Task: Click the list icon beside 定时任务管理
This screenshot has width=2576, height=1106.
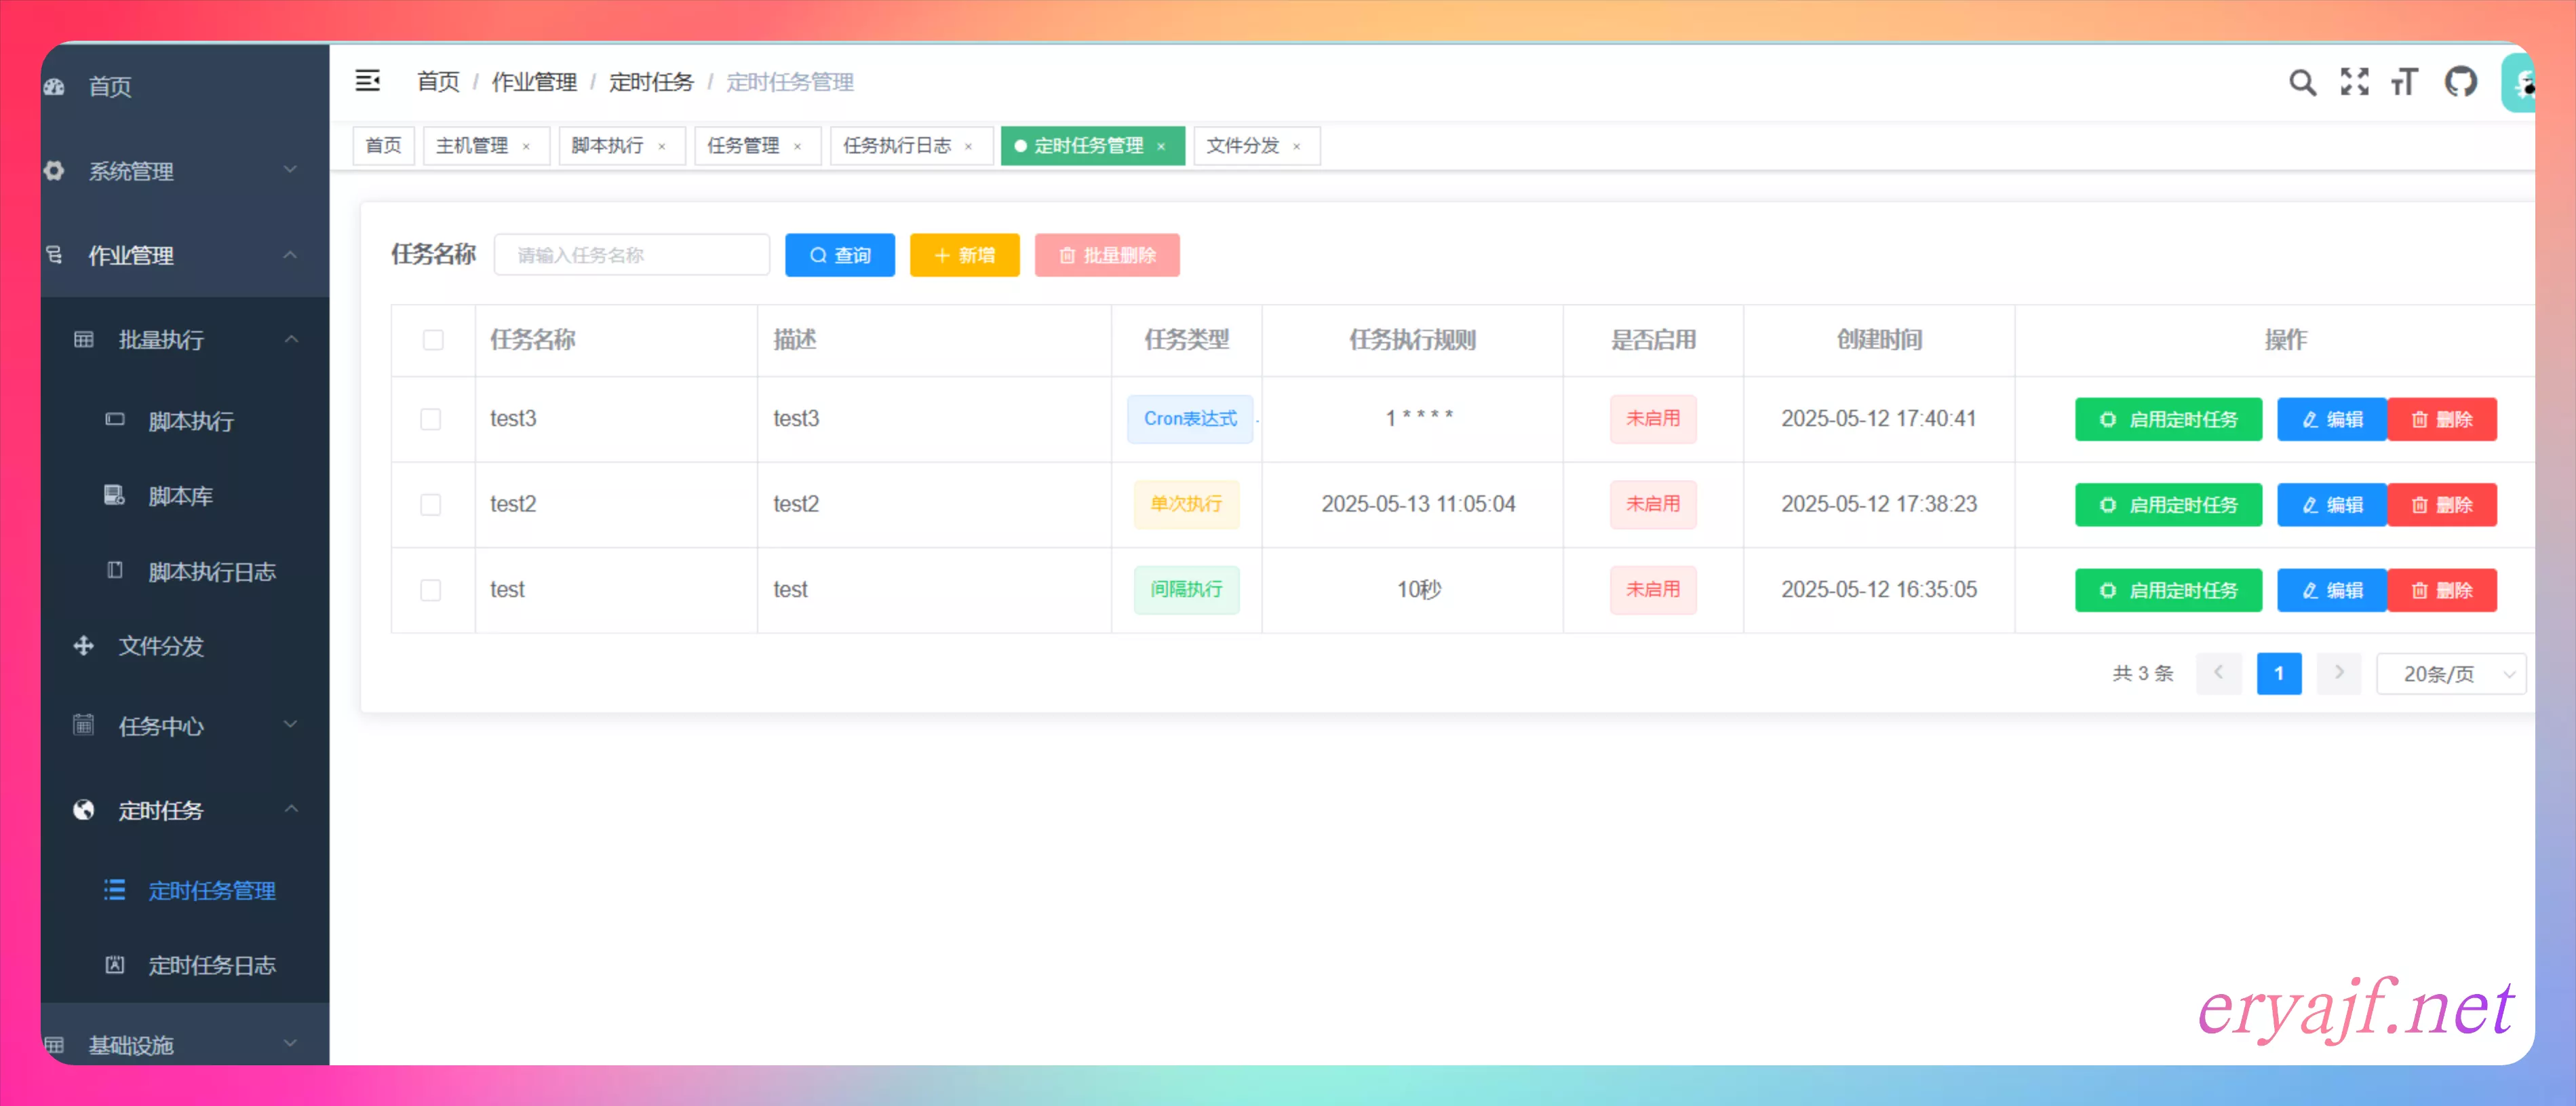Action: pos(115,889)
